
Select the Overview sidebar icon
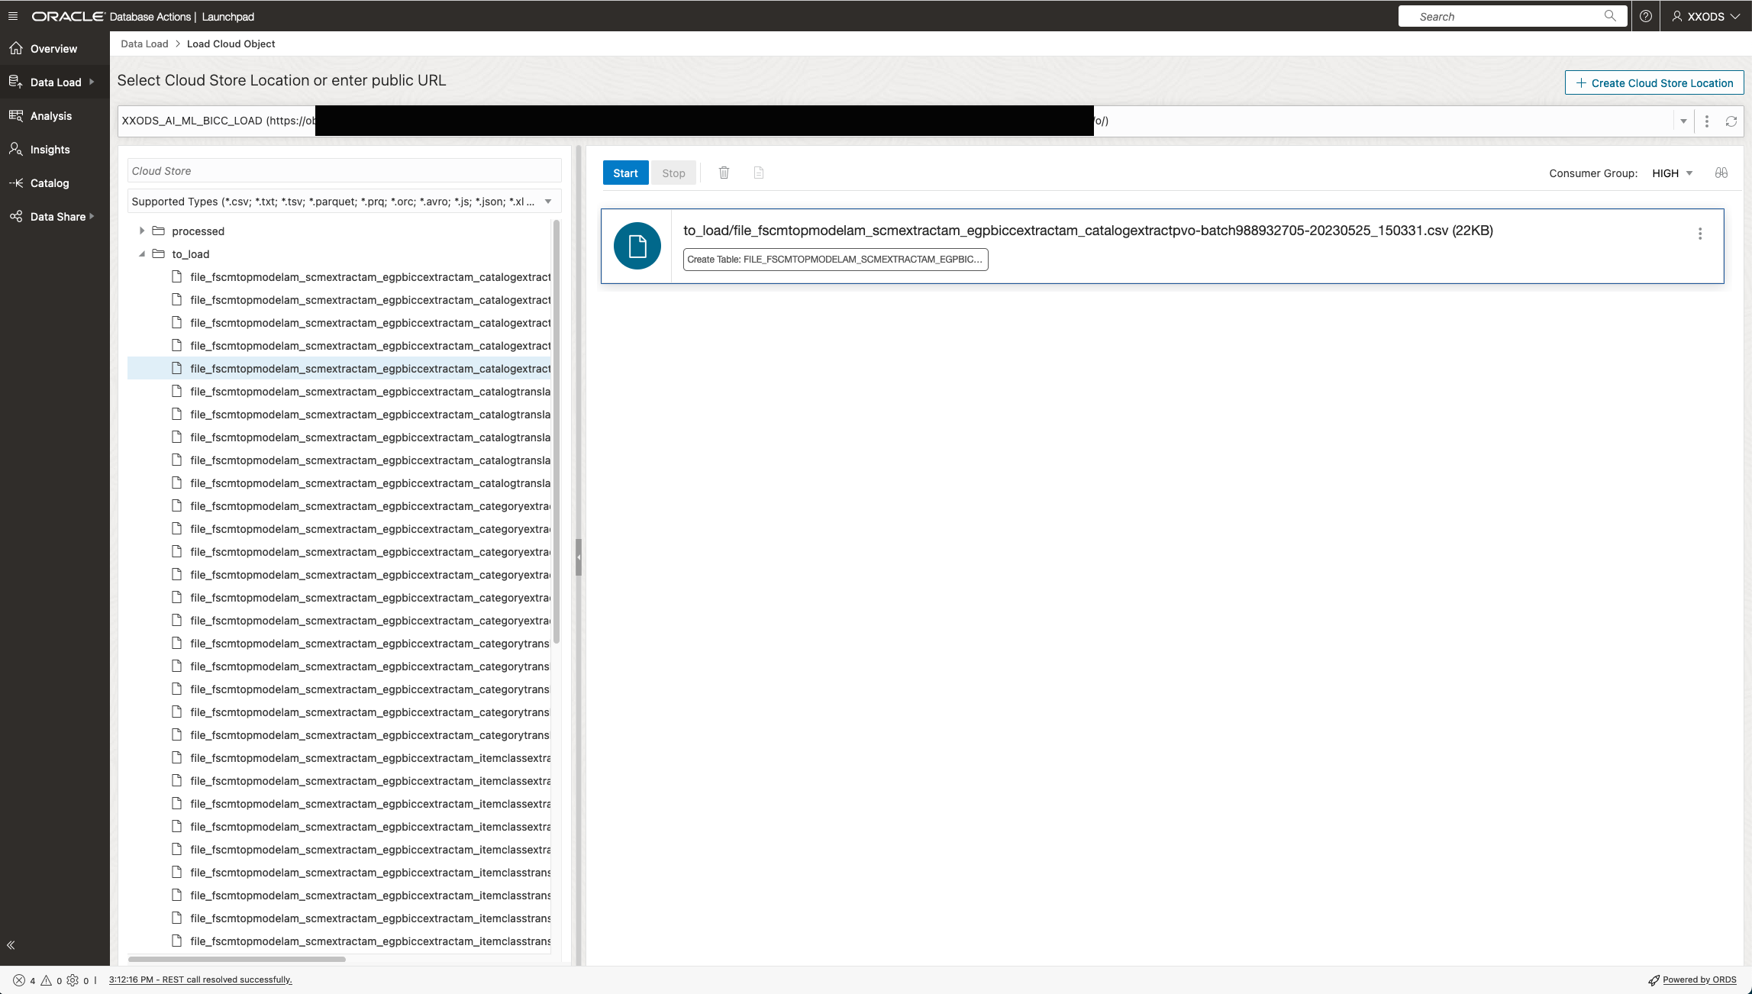17,48
